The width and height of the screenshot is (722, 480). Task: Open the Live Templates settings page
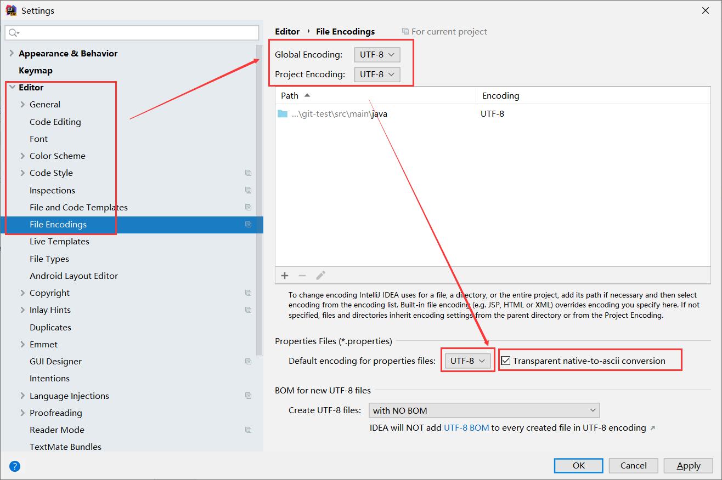click(59, 242)
